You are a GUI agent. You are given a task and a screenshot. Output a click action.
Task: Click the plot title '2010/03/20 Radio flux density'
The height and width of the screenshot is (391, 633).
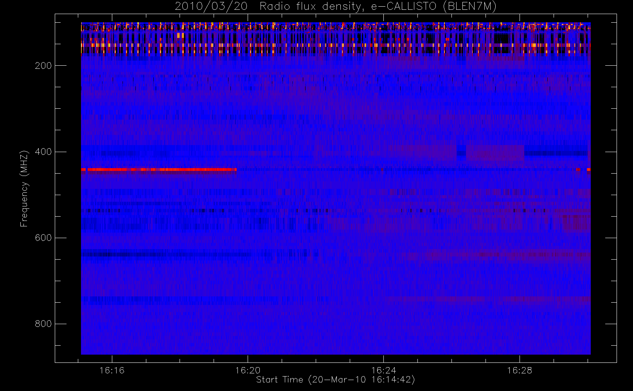335,6
